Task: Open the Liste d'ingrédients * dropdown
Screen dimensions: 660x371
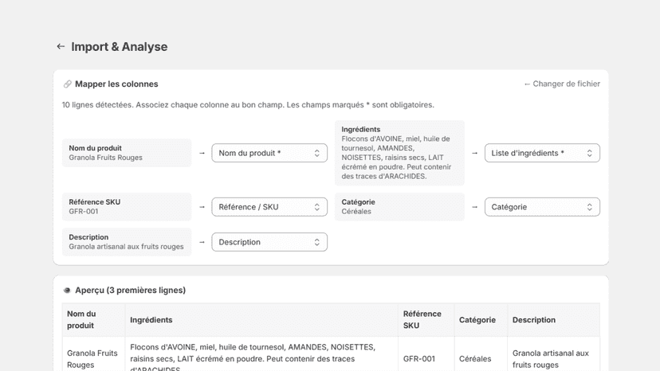Action: [x=542, y=153]
